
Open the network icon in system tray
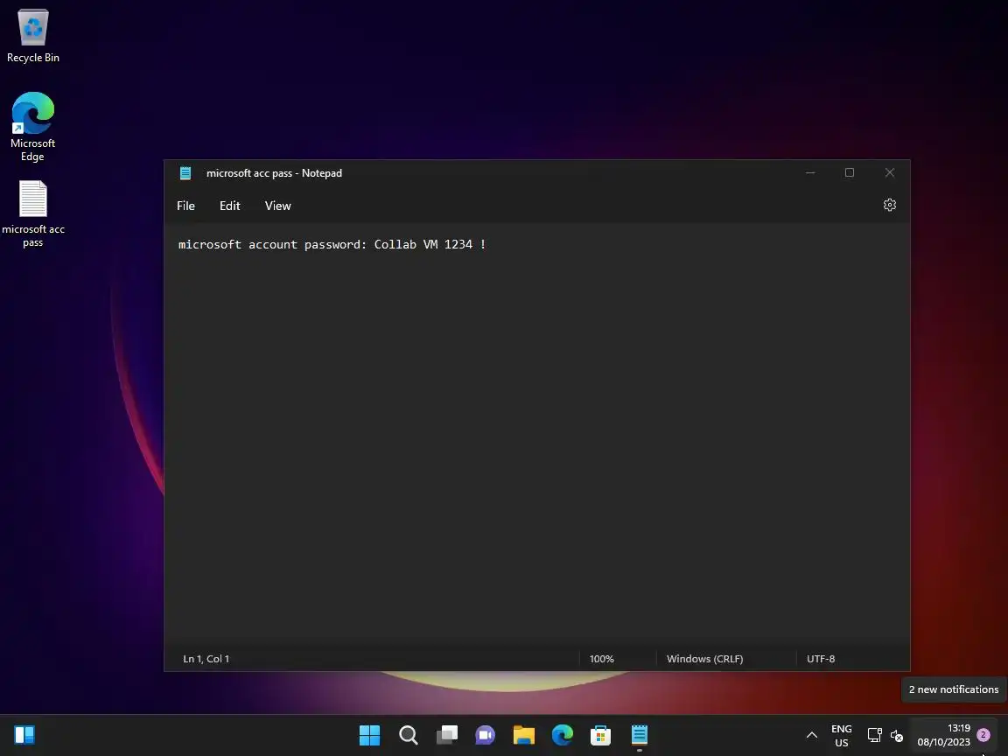(x=874, y=735)
